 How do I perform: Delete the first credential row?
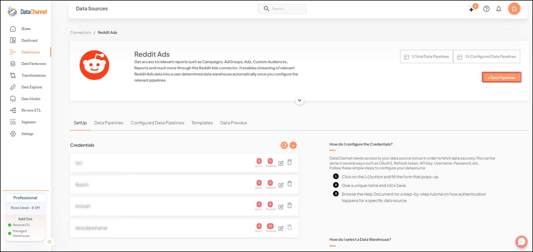coord(290,162)
